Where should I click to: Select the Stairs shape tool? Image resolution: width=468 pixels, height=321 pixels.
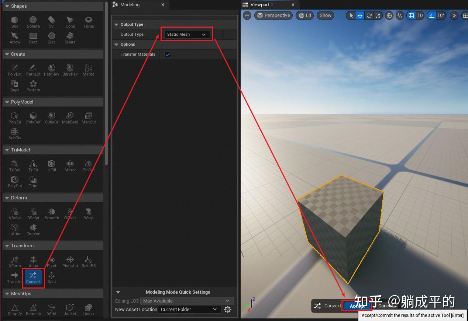click(70, 37)
